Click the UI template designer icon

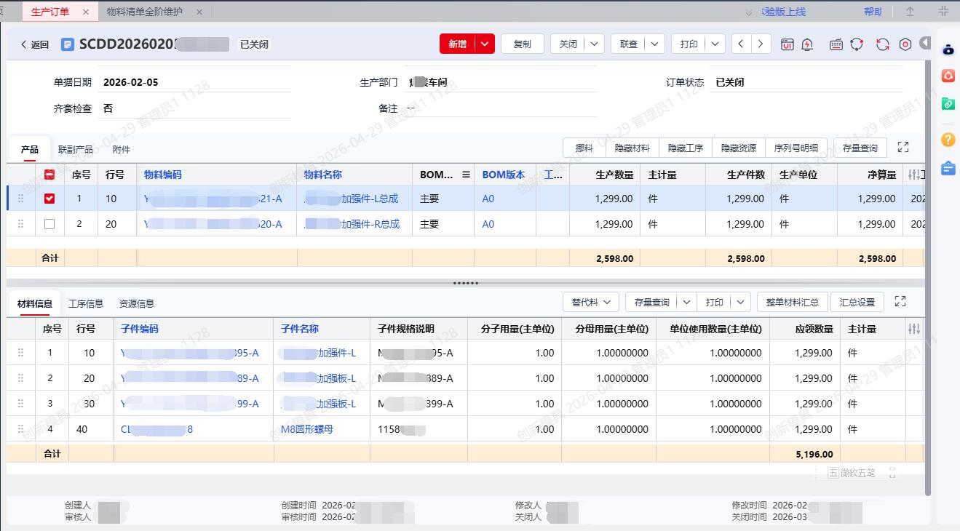click(787, 44)
